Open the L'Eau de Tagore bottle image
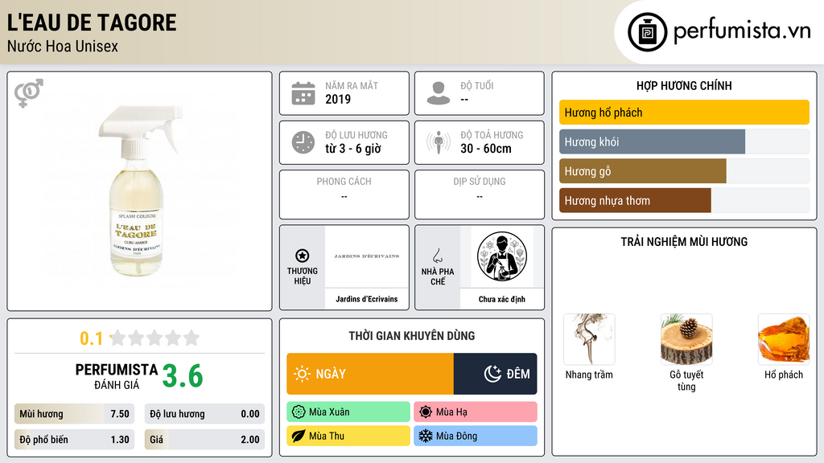824x463 pixels. pos(140,191)
